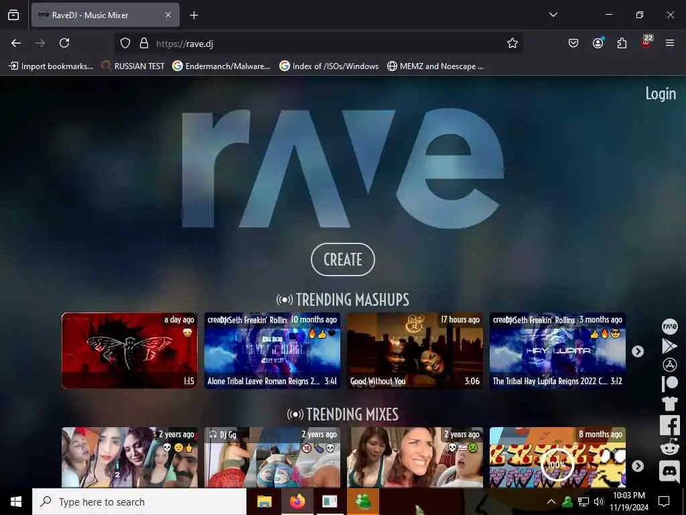Open the Facebook icon in sidebar

point(669,424)
